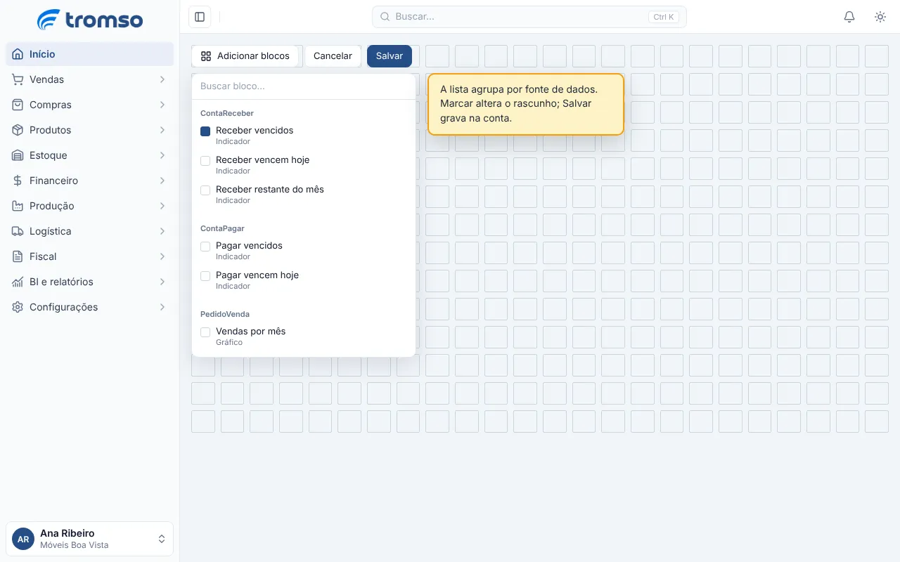
Task: Click the Produtos label in the sidebar
Action: [x=51, y=130]
